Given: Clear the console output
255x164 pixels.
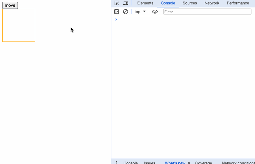Looking at the screenshot, I should [x=126, y=12].
